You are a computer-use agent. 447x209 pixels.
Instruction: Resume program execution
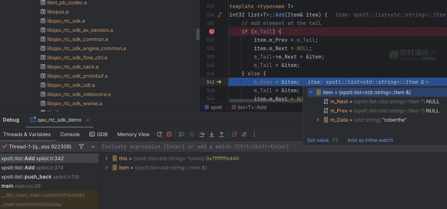point(182,134)
